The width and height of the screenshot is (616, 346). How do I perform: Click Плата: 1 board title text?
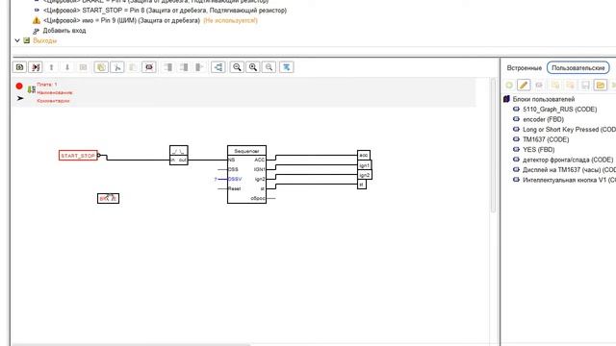(47, 85)
